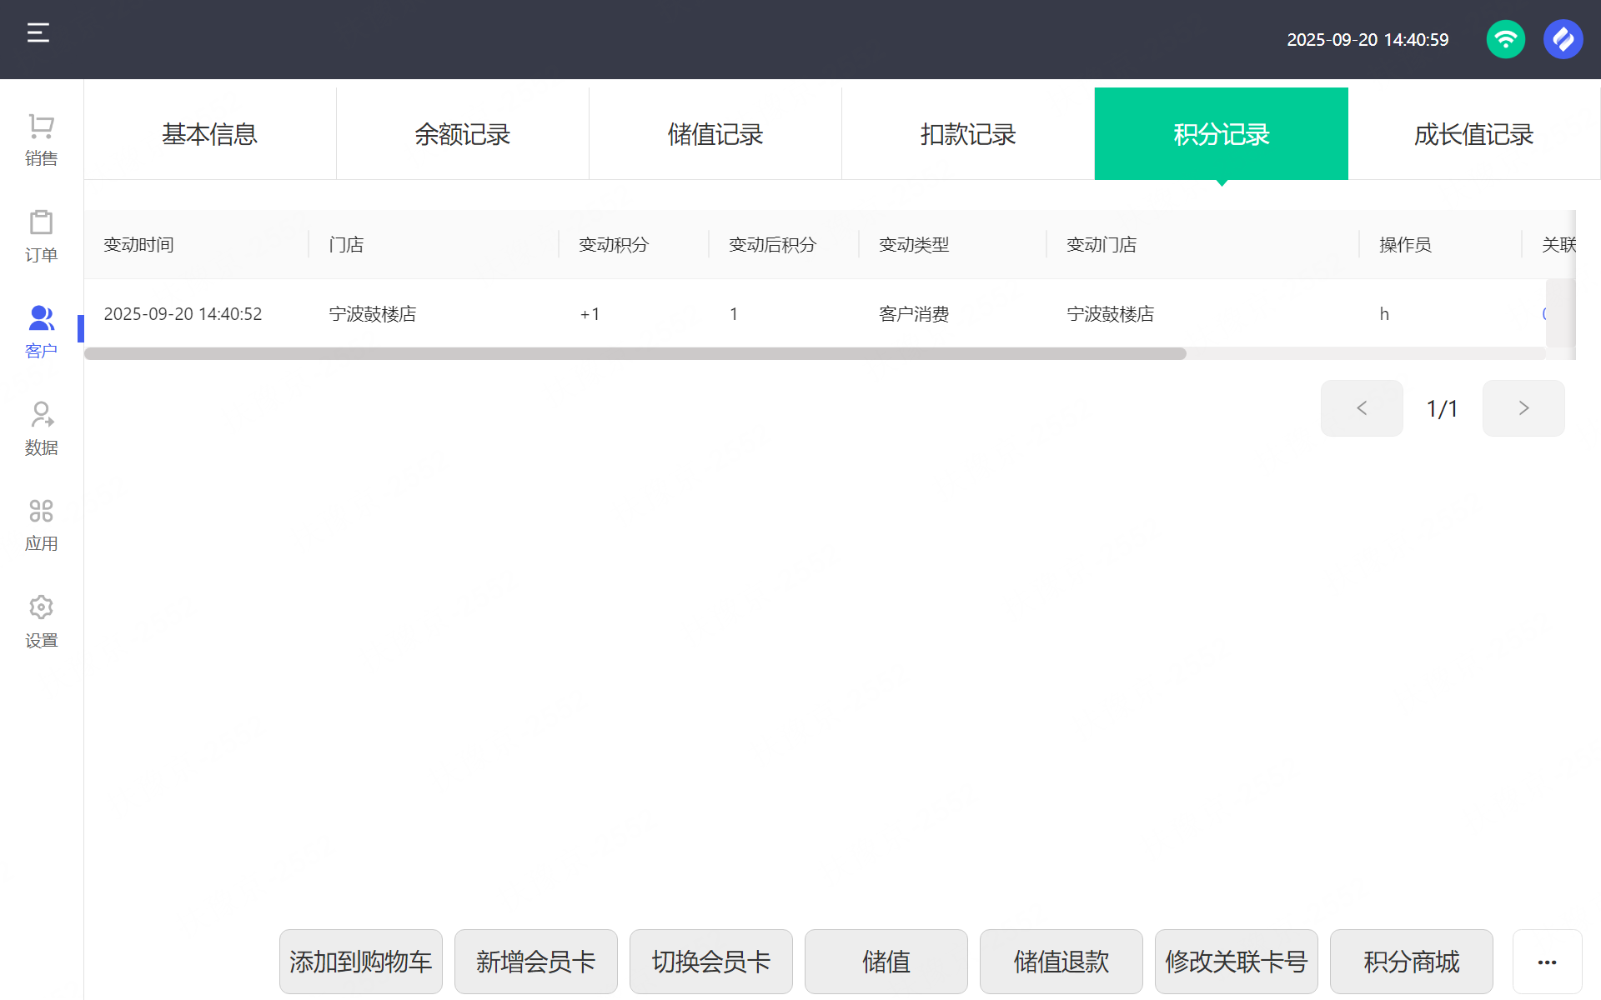Switch to the 基本信息 tab
Screen dimensions: 1601x1000
pyautogui.click(x=209, y=134)
